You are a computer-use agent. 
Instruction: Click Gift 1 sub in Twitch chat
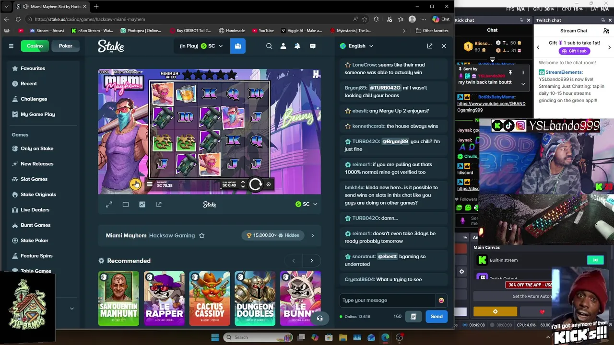[x=574, y=51]
